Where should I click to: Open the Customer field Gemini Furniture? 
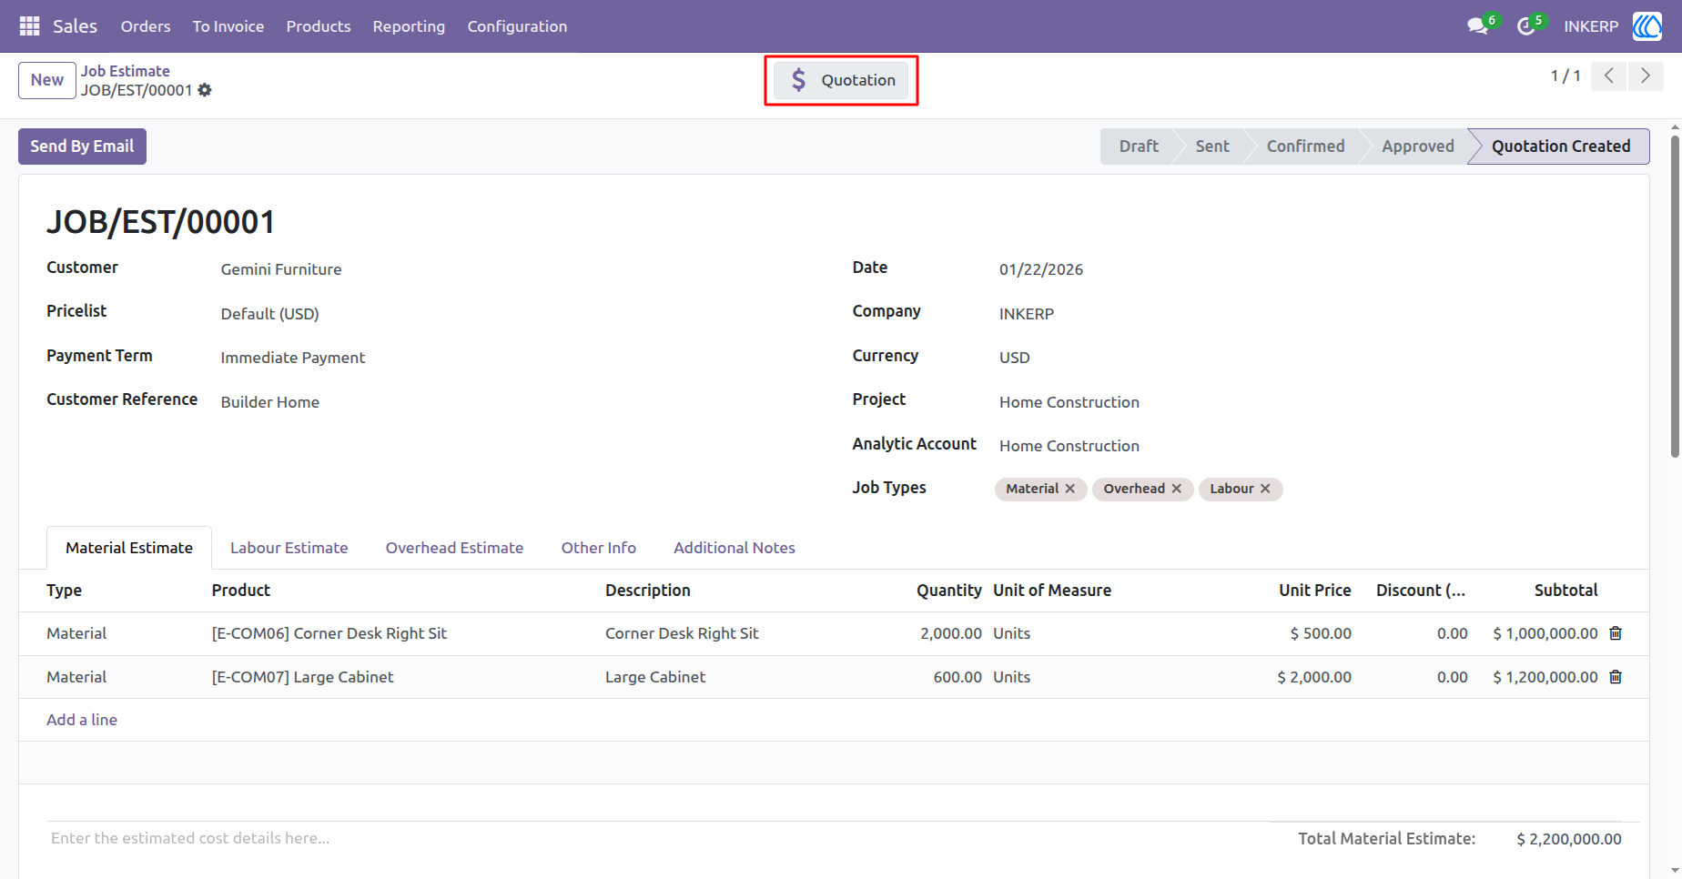[x=281, y=269]
